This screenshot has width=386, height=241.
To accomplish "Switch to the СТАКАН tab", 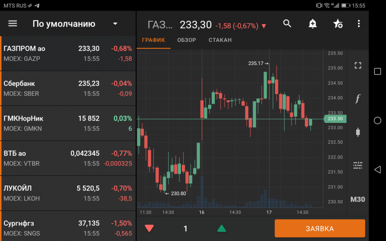I will 220,40.
